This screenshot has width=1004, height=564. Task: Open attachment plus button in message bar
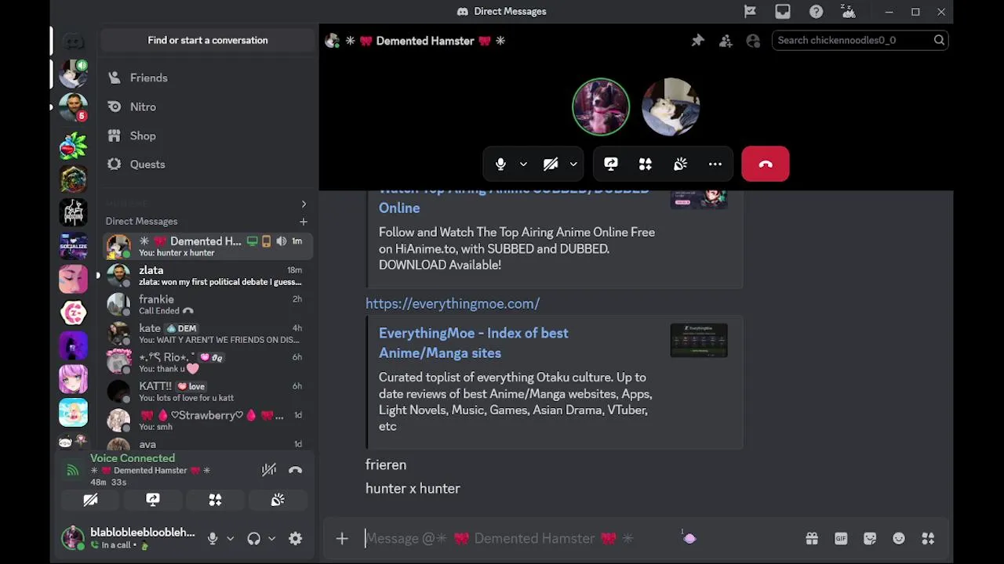[x=342, y=538]
